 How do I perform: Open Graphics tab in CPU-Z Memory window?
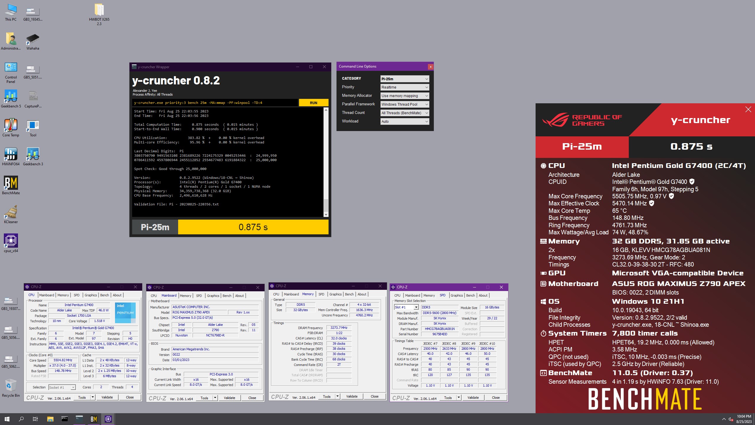coord(336,294)
